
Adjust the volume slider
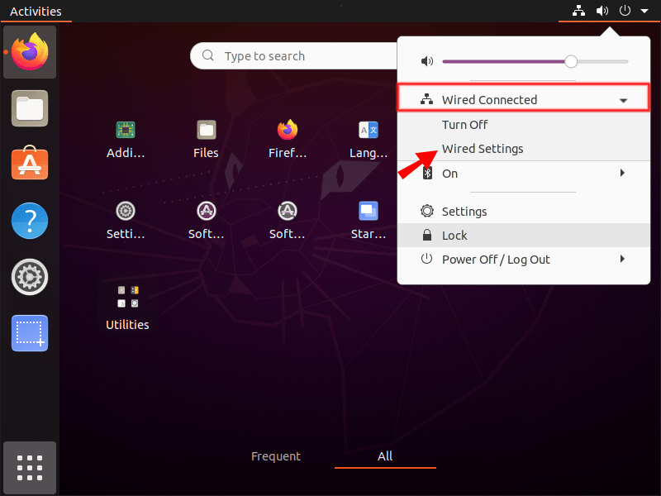[x=570, y=61]
